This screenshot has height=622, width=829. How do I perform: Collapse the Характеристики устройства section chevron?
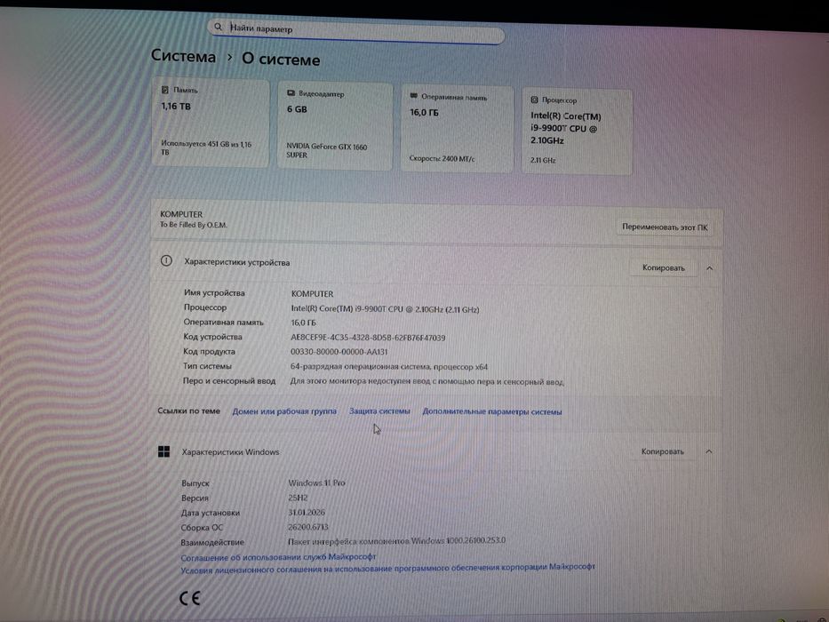click(710, 268)
